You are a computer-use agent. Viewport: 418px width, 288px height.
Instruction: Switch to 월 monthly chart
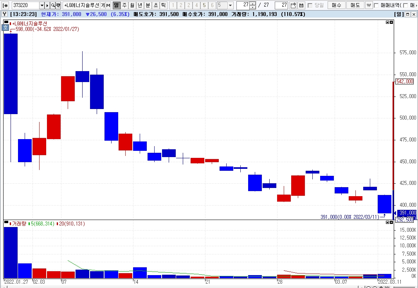click(x=132, y=5)
